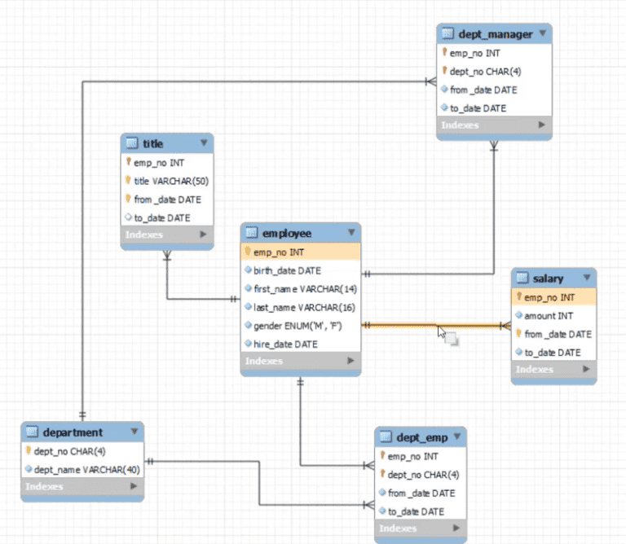The height and width of the screenshot is (544, 626).
Task: Select from_date DATE in dept_manager table
Action: (x=494, y=90)
